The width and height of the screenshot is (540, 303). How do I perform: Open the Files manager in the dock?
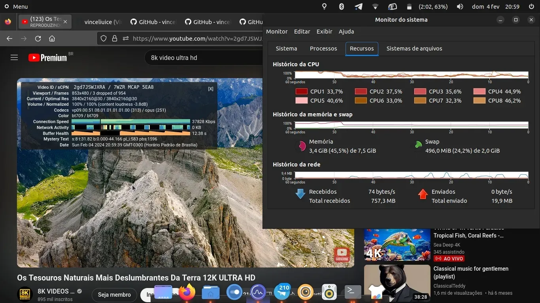tap(211, 292)
